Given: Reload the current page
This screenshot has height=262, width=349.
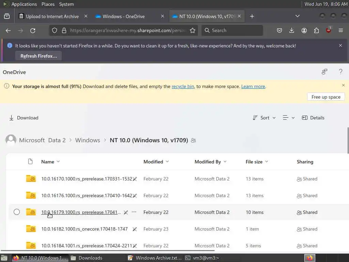Looking at the screenshot, I should point(33,30).
